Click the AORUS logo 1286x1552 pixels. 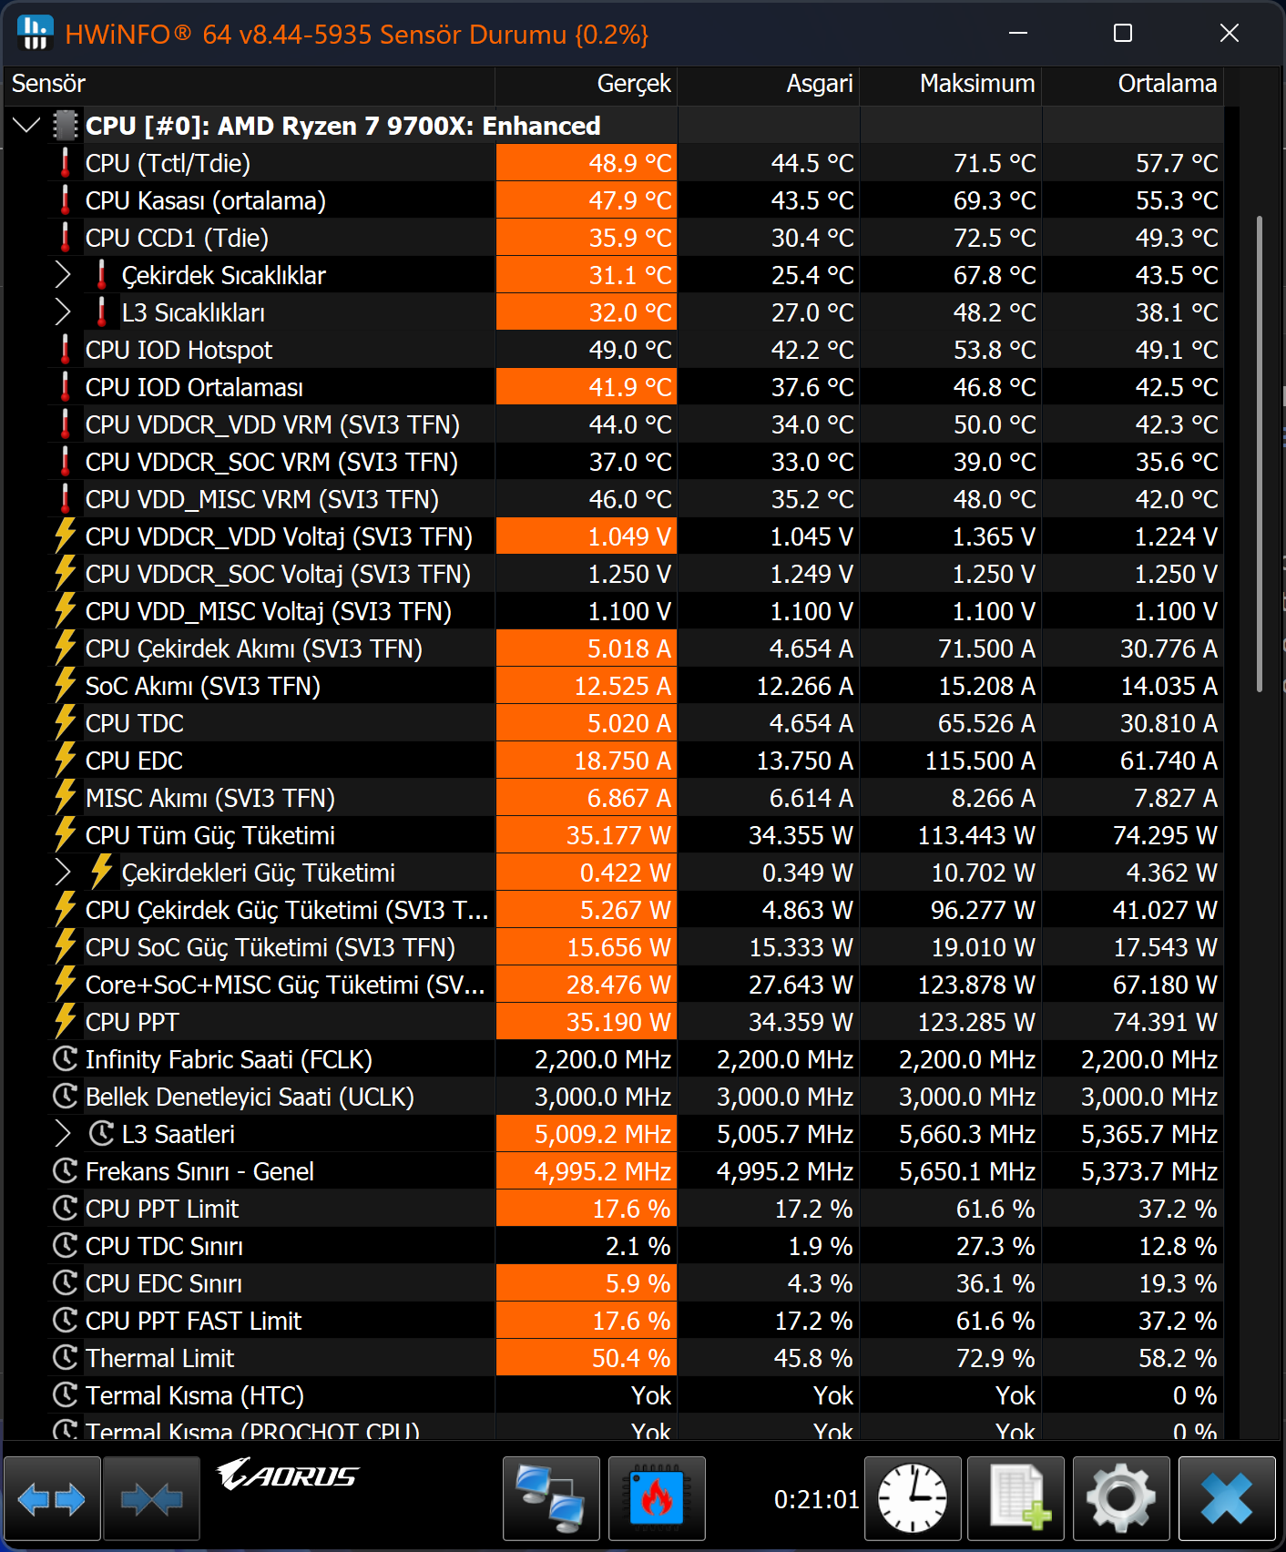tap(288, 1475)
